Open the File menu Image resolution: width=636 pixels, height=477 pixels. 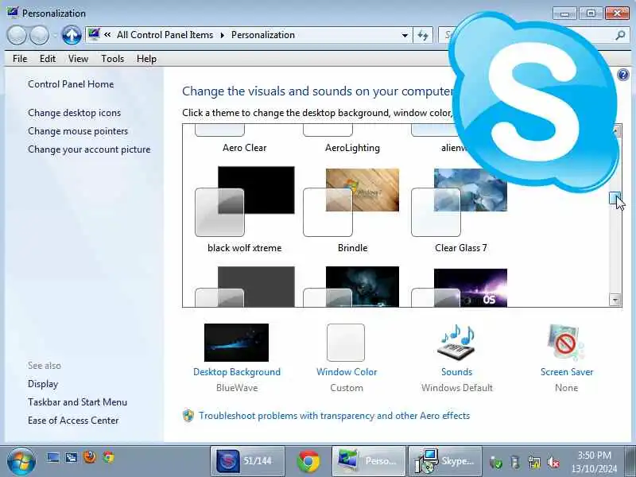pyautogui.click(x=20, y=59)
